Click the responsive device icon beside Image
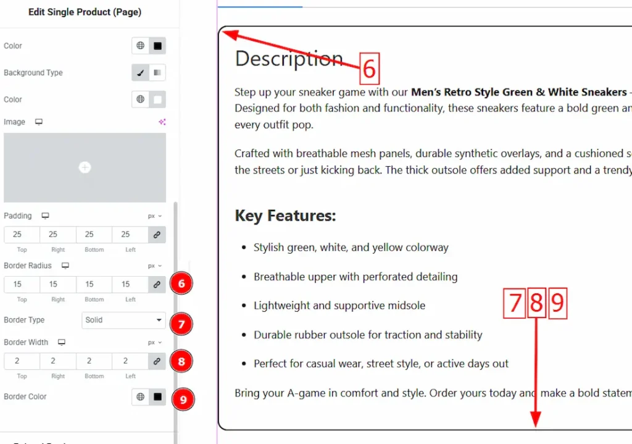Viewport: 632px width, 444px height. coord(39,122)
